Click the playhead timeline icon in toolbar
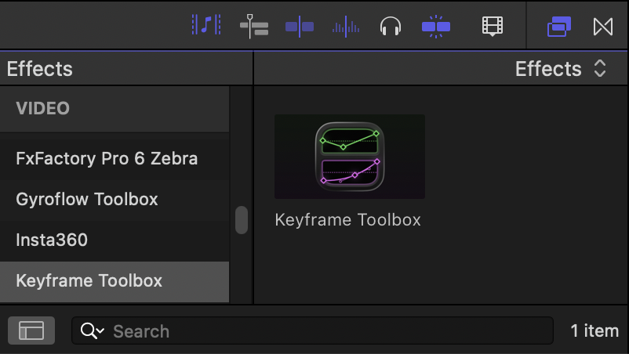The height and width of the screenshot is (354, 629). click(x=254, y=26)
